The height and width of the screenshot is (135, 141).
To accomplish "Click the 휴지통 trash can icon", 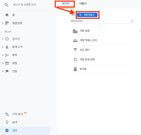I will click(75, 69).
